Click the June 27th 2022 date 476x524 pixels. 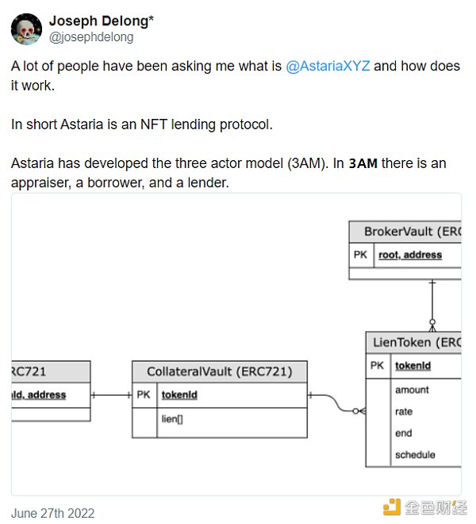pos(52,513)
